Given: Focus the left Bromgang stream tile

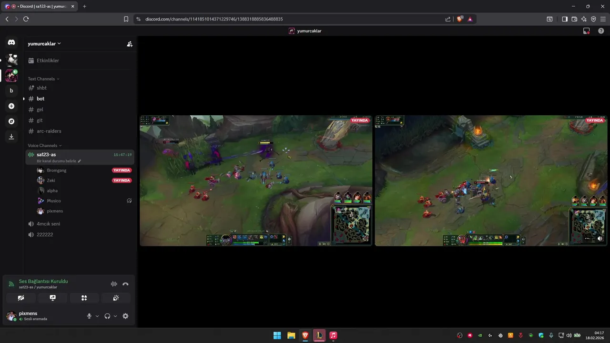Looking at the screenshot, I should pos(256,181).
